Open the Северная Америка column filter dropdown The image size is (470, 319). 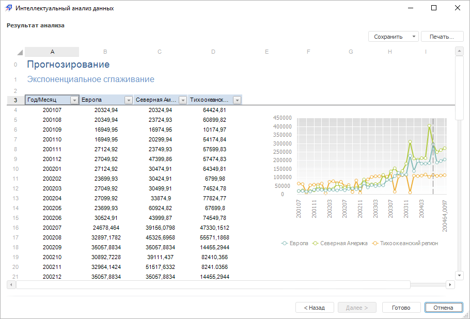pos(183,100)
